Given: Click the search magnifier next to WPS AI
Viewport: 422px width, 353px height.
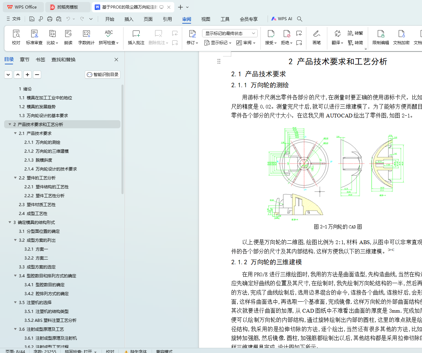Looking at the screenshot, I should point(300,19).
